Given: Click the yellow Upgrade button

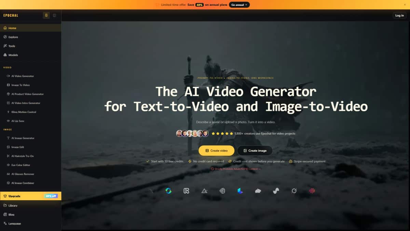Looking at the screenshot, I should click(30, 196).
